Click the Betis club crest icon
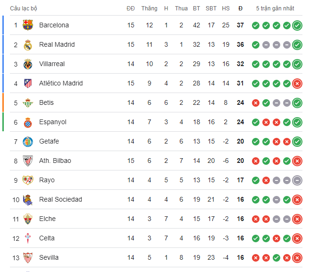The height and width of the screenshot is (272, 318). [x=28, y=102]
